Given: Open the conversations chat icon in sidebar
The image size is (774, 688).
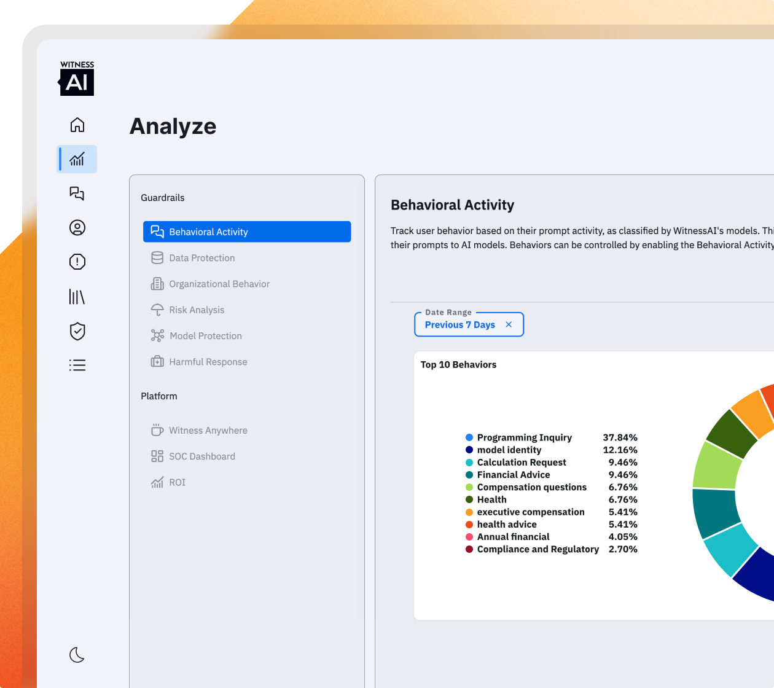Looking at the screenshot, I should 77,193.
